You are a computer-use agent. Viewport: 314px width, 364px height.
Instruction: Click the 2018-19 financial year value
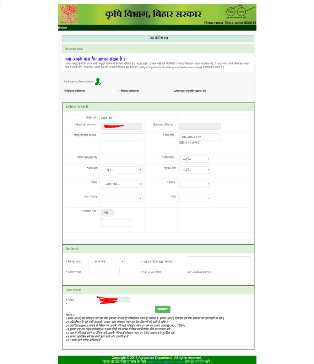(x=106, y=118)
